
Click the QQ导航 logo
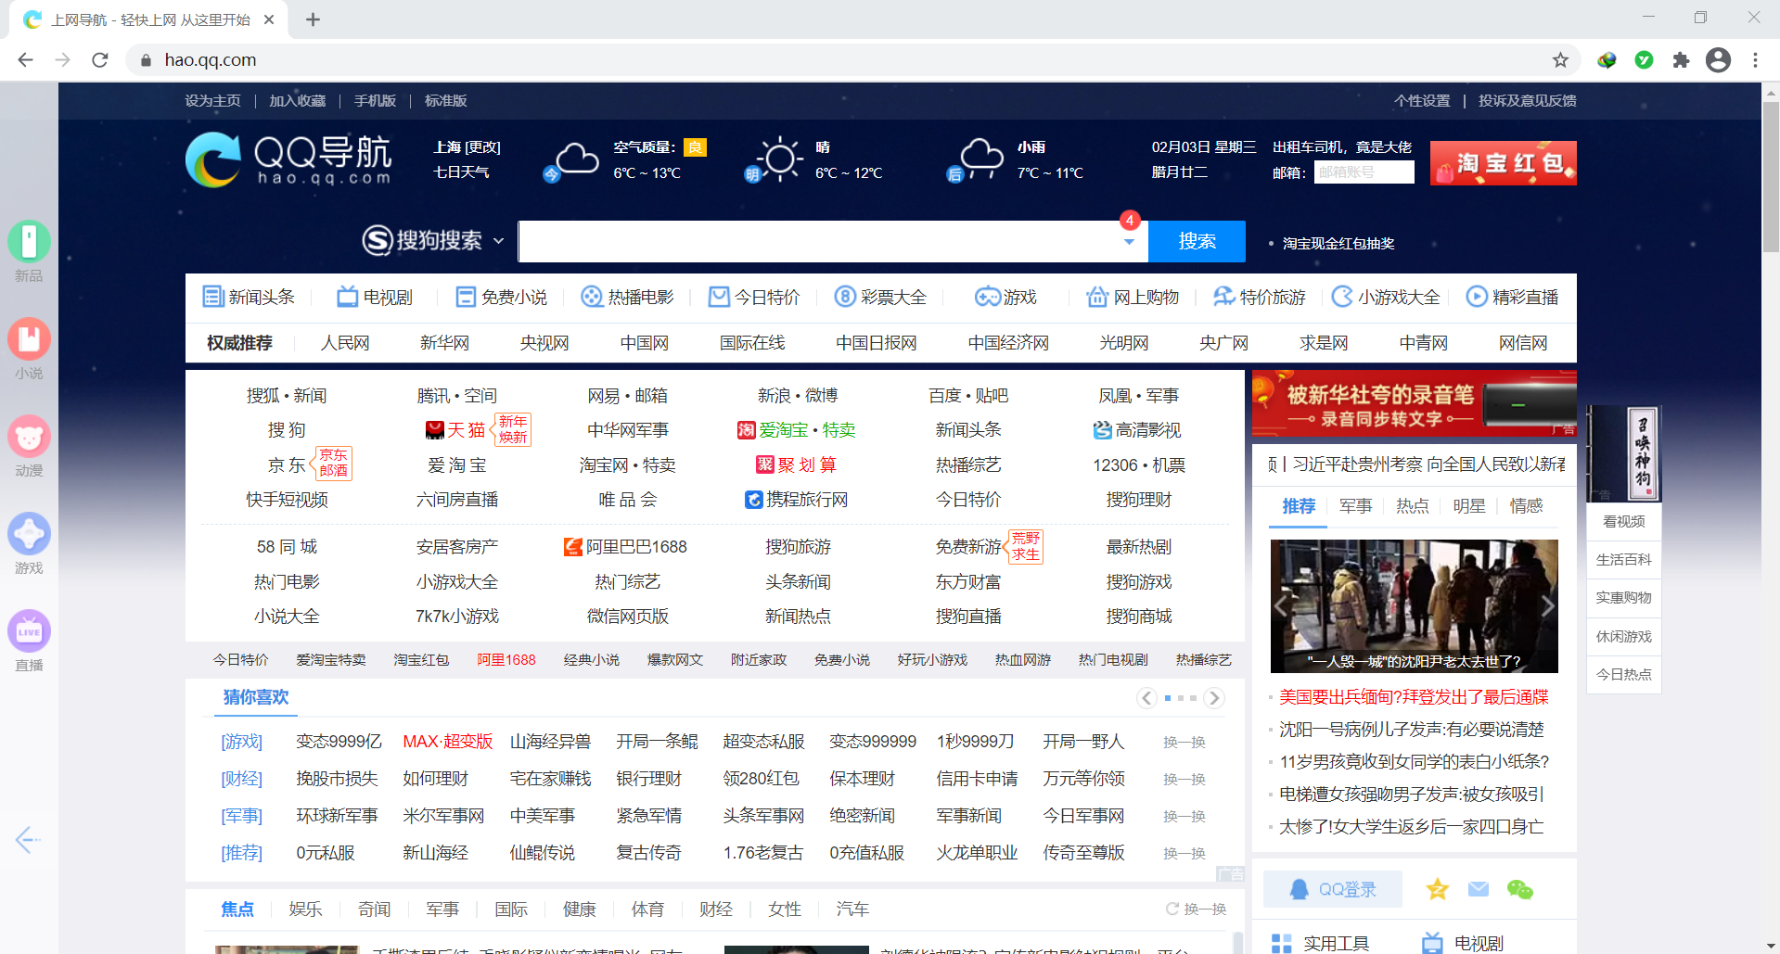point(289,159)
